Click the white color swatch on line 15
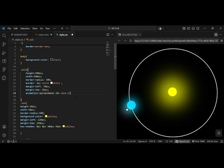Image resolution: width=224 pixels, height=168 pixels. coord(51,83)
